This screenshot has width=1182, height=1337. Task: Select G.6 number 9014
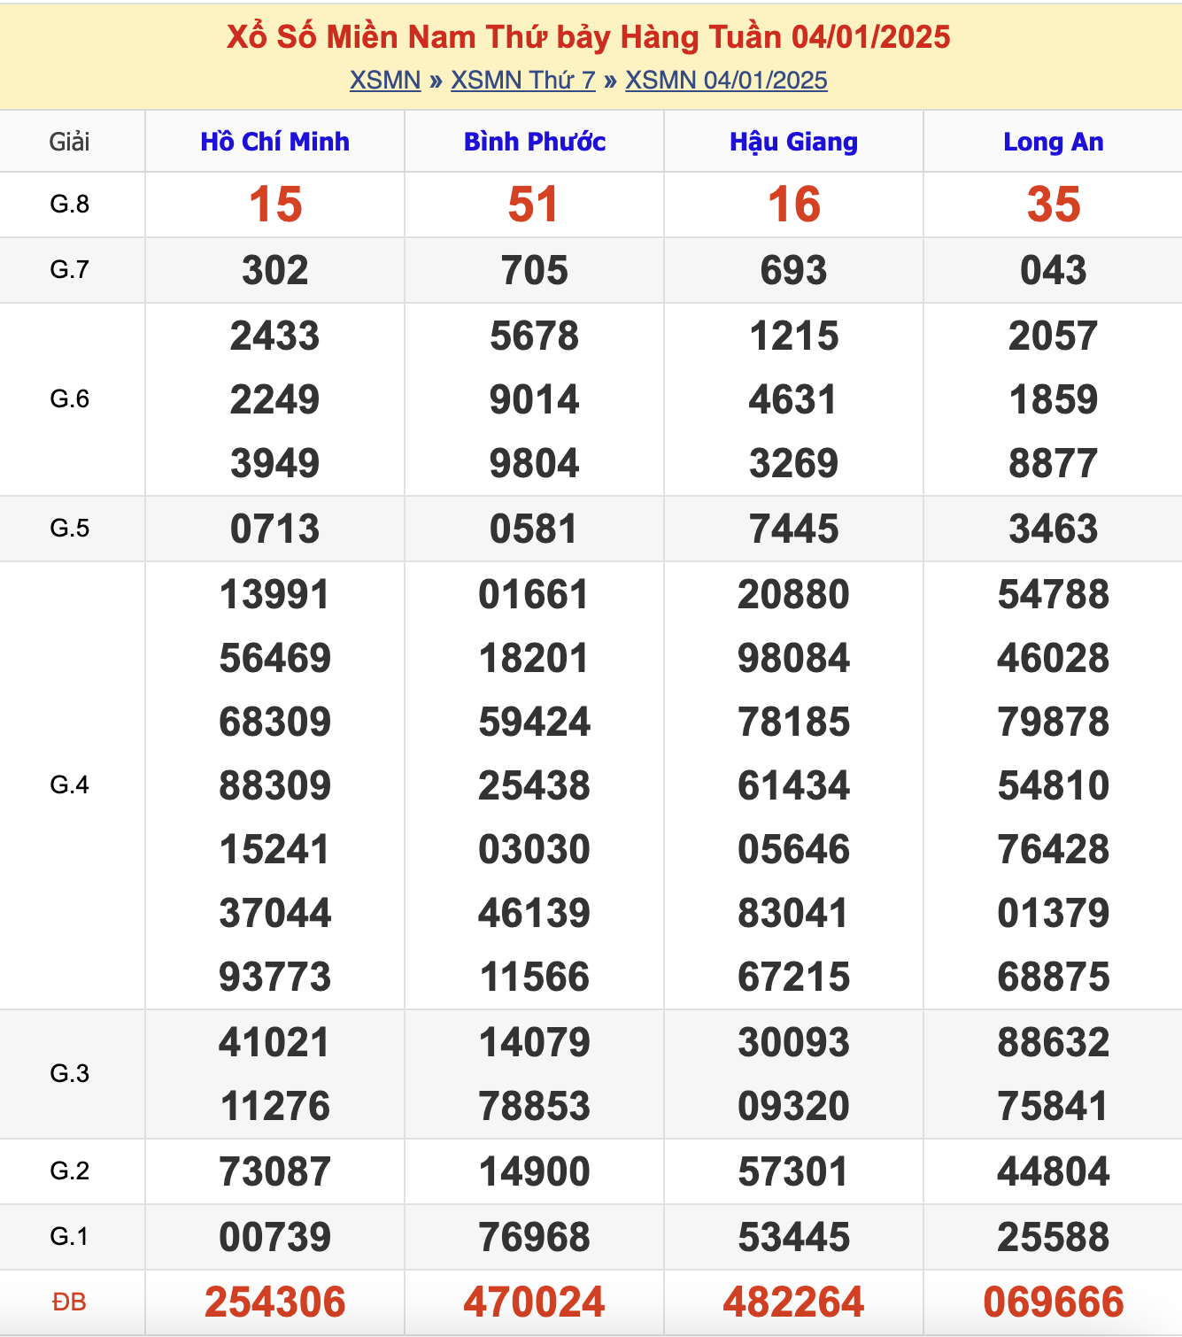535,399
